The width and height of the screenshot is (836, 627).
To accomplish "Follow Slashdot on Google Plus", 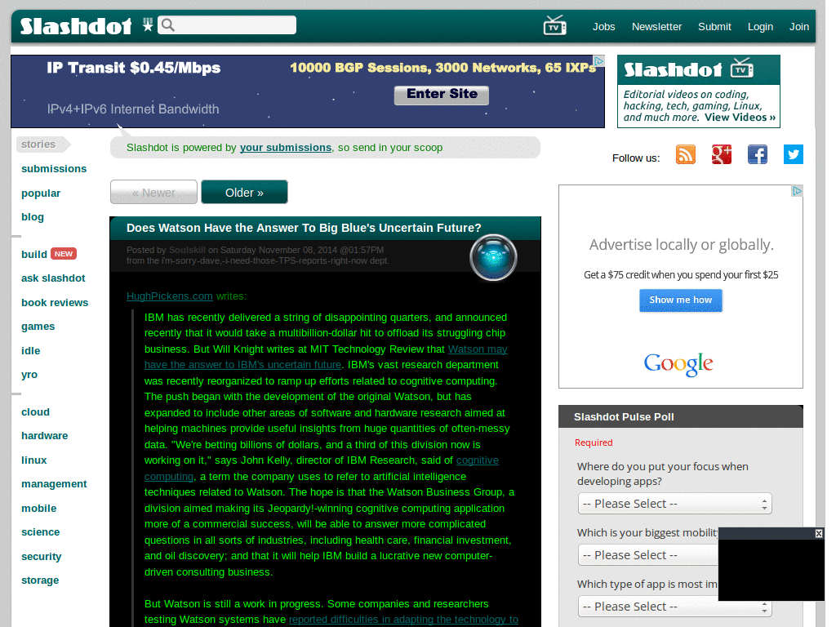I will (722, 154).
